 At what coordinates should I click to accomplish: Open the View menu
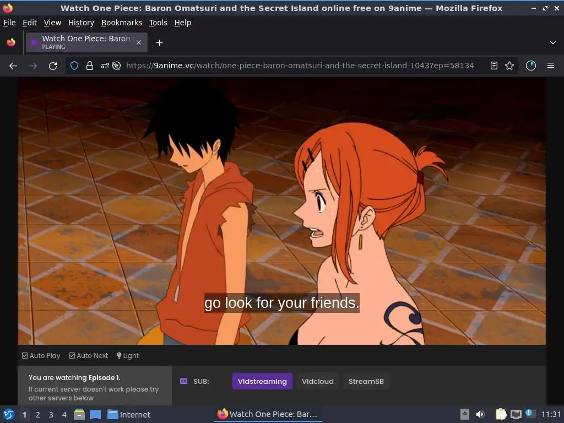point(52,23)
